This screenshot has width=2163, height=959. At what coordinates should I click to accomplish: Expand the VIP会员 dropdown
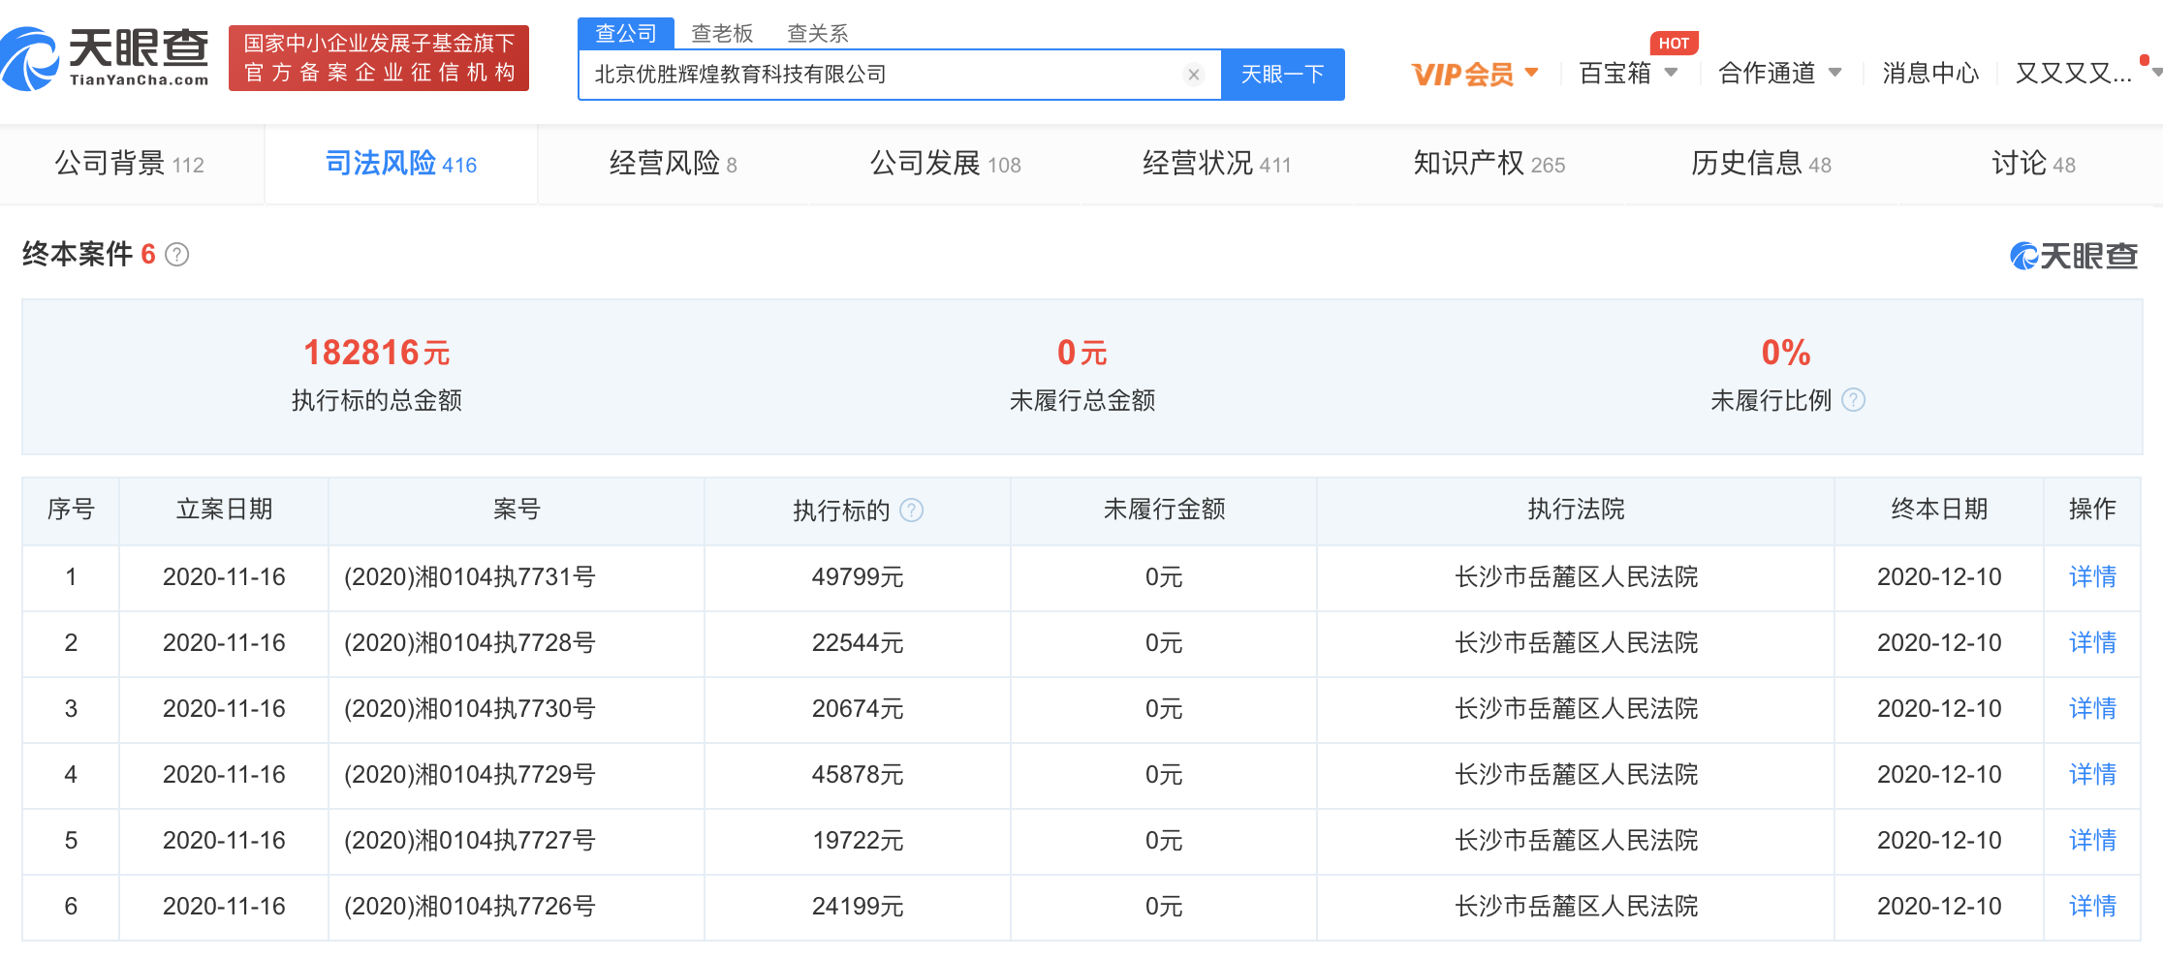coord(1474,74)
